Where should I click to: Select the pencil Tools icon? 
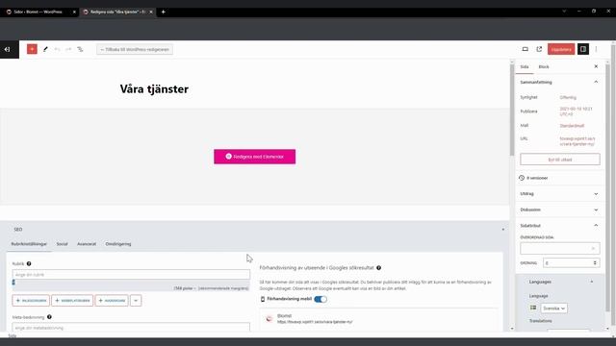pos(45,49)
